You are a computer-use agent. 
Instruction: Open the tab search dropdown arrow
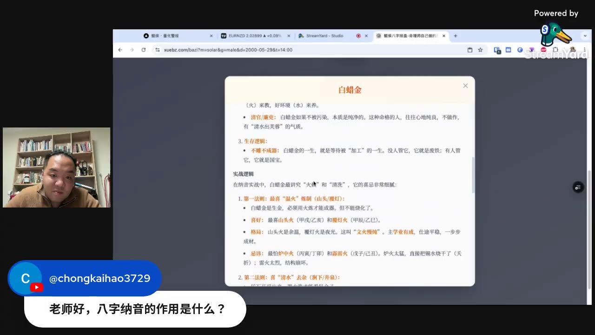(x=585, y=36)
